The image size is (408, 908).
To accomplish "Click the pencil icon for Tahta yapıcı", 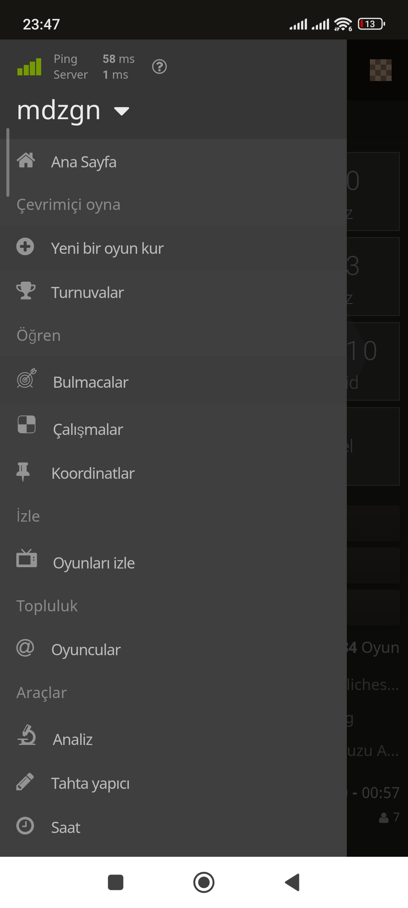I will [25, 782].
